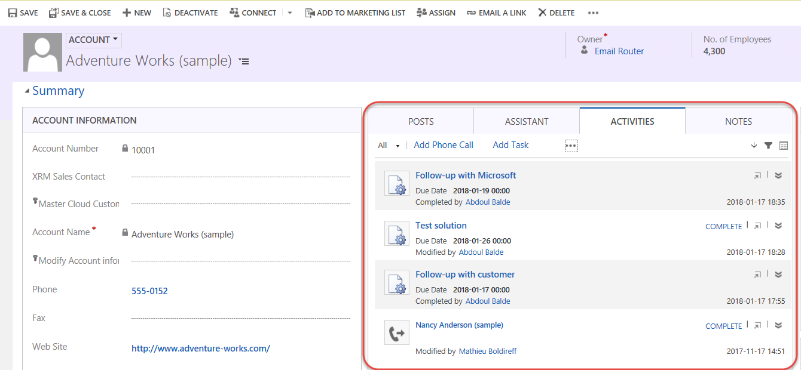This screenshot has height=370, width=801.
Task: Toggle activity sort direction arrow
Action: (754, 146)
